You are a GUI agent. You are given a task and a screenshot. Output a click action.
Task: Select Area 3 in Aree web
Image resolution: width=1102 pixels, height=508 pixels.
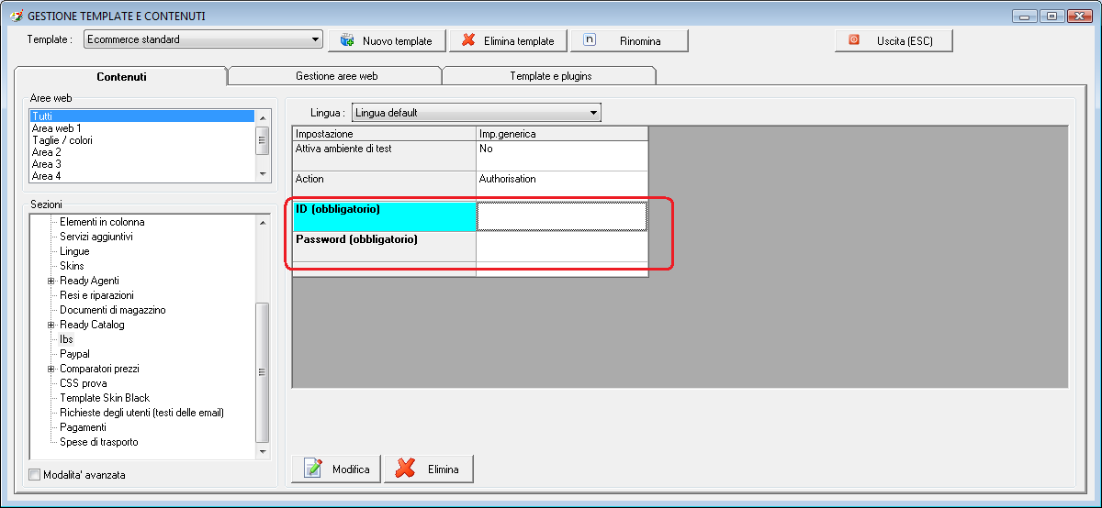(x=141, y=164)
